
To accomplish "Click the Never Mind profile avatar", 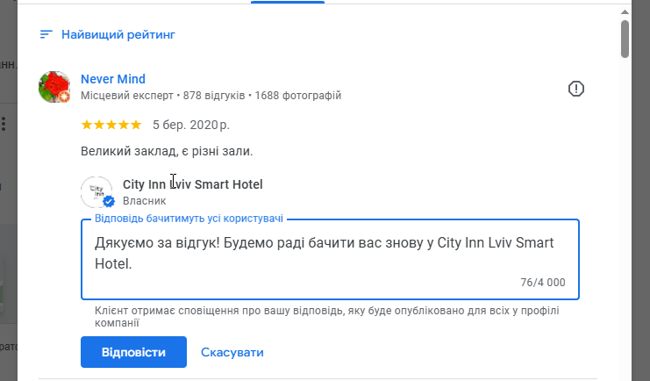I will click(x=54, y=87).
